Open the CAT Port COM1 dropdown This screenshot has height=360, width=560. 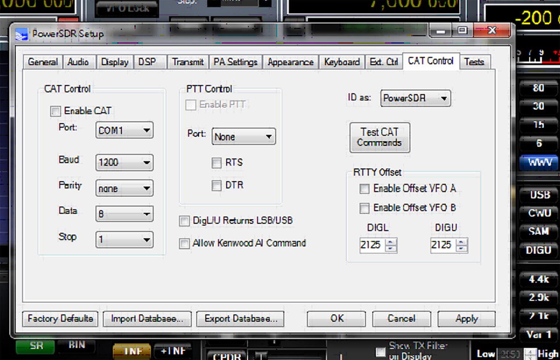point(124,130)
